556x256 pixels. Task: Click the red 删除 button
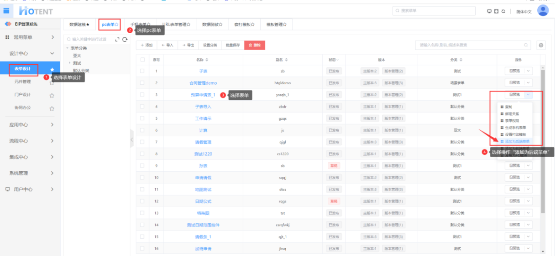254,45
